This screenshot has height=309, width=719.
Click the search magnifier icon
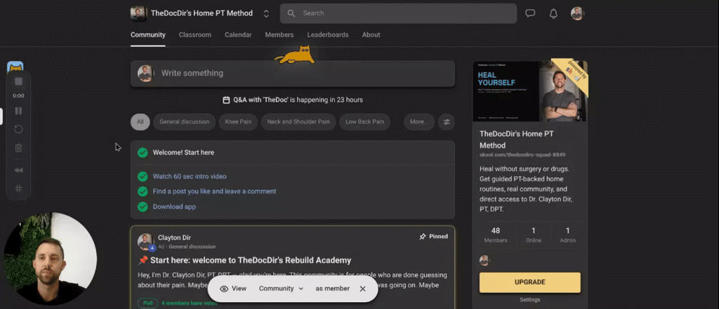coord(291,13)
